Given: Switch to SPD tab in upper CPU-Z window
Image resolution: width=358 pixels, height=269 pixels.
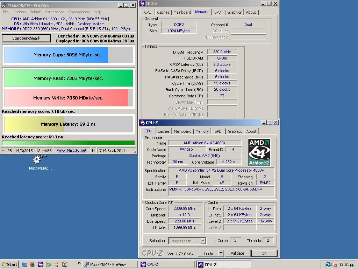Looking at the screenshot, I should tap(217, 12).
